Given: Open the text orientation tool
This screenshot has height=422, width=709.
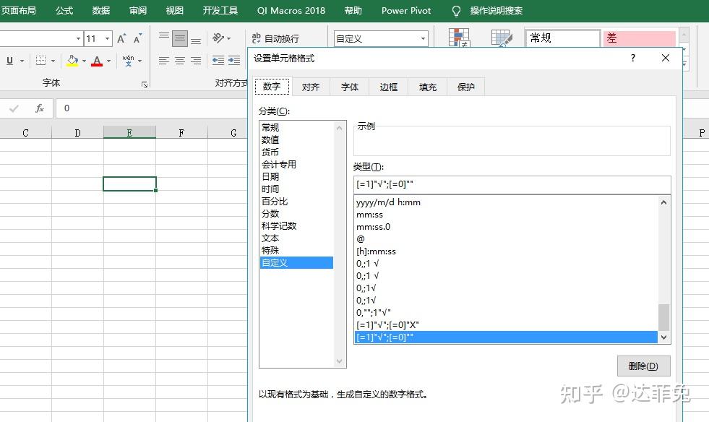Looking at the screenshot, I should pos(218,38).
